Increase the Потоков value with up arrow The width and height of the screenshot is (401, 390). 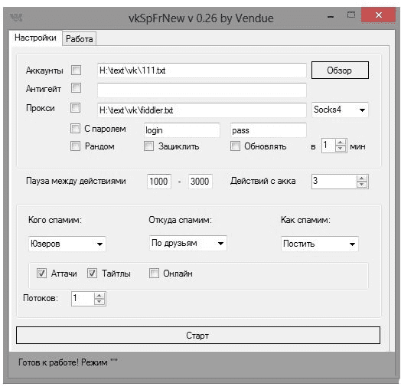[99, 296]
